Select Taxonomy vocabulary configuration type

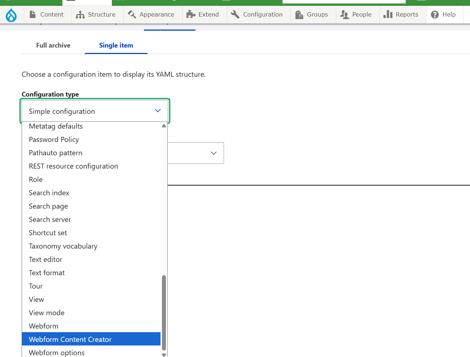point(63,246)
